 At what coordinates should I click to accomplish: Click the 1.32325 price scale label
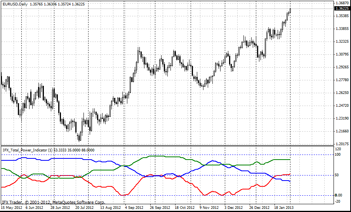[342, 41]
